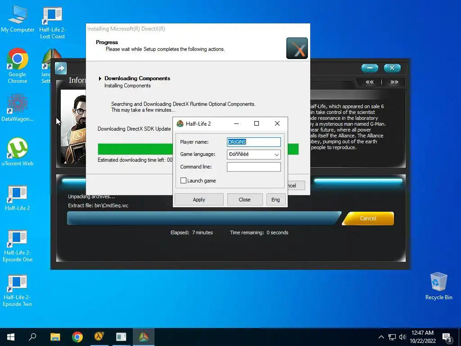
Task: Open taskbar search
Action: click(x=32, y=337)
